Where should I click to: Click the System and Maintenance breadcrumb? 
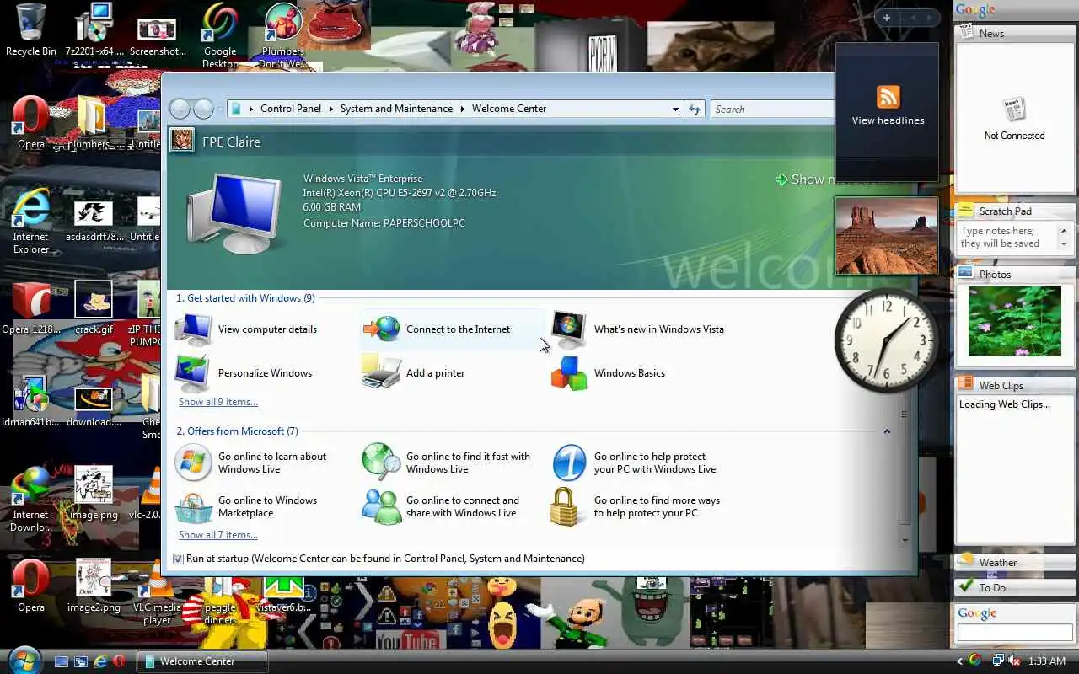(396, 109)
